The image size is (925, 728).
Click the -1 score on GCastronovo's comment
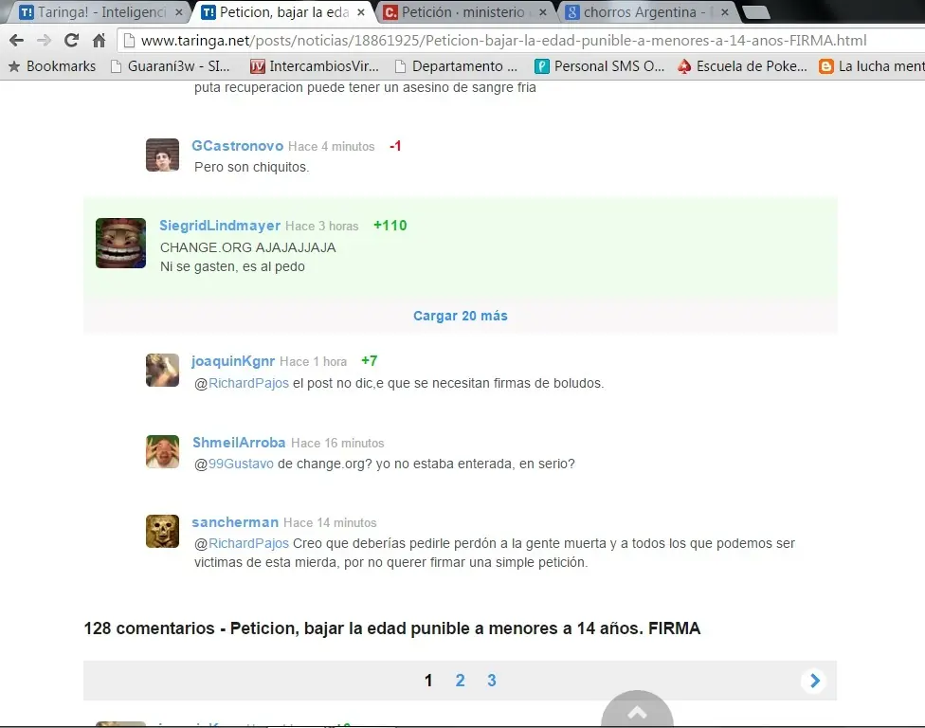395,146
